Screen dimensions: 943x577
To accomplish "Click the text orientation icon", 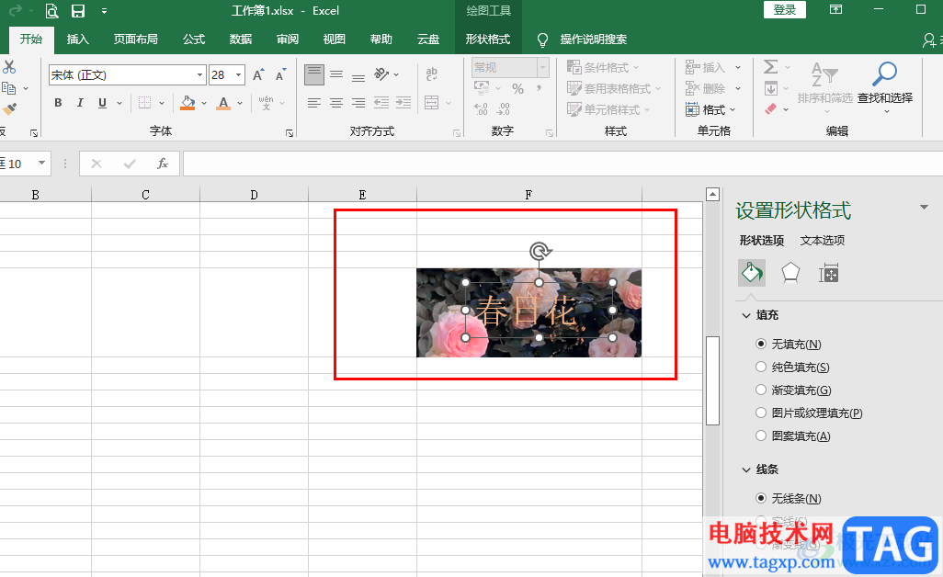I will [x=382, y=74].
